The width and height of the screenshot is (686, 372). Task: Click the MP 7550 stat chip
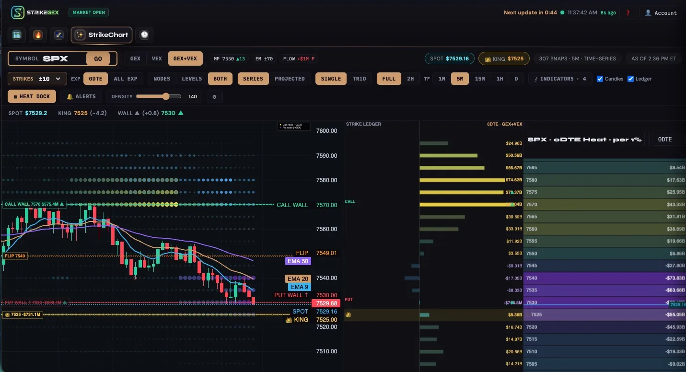229,58
